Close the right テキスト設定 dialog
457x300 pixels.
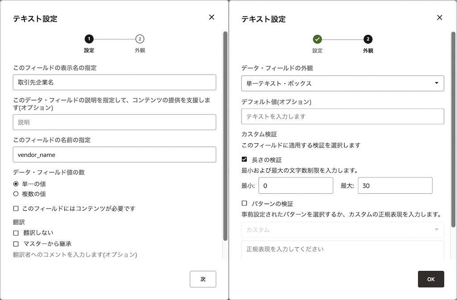click(x=440, y=17)
